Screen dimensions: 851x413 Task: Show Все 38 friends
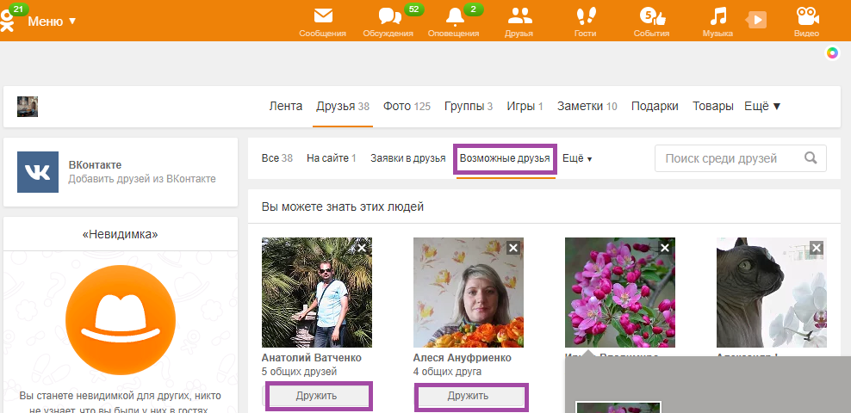pos(276,158)
